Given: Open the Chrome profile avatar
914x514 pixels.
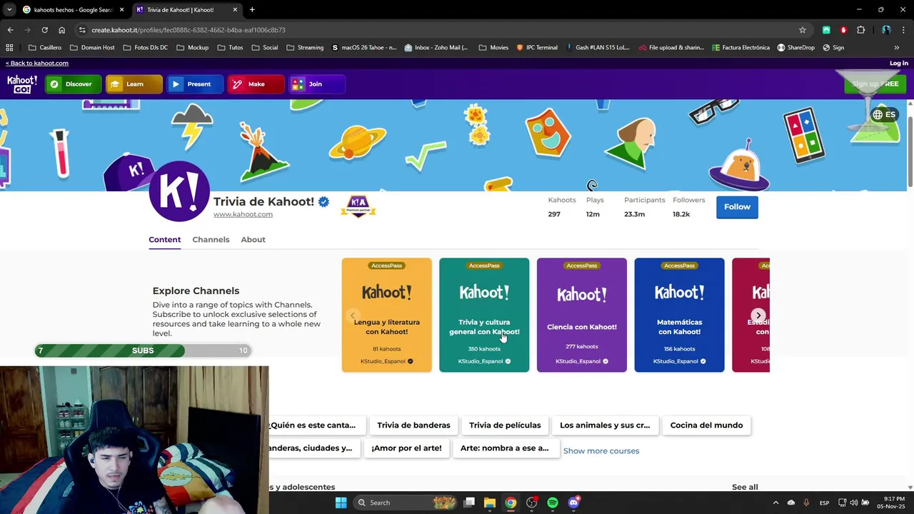Looking at the screenshot, I should [x=886, y=30].
